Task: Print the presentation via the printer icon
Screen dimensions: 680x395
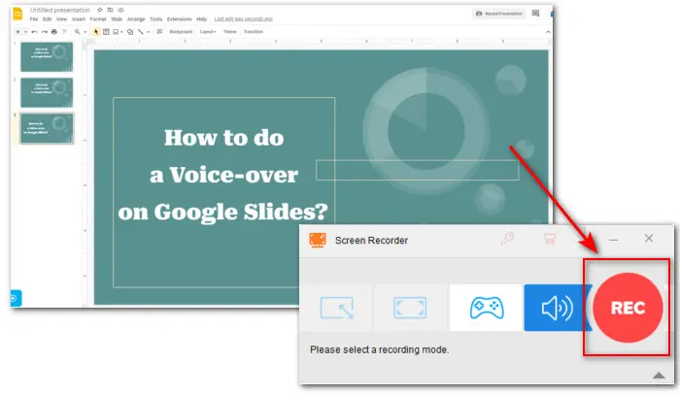Action: coord(54,32)
